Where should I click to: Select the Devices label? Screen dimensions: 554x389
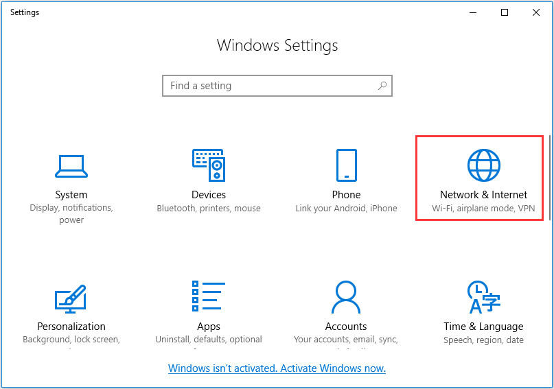click(x=209, y=195)
